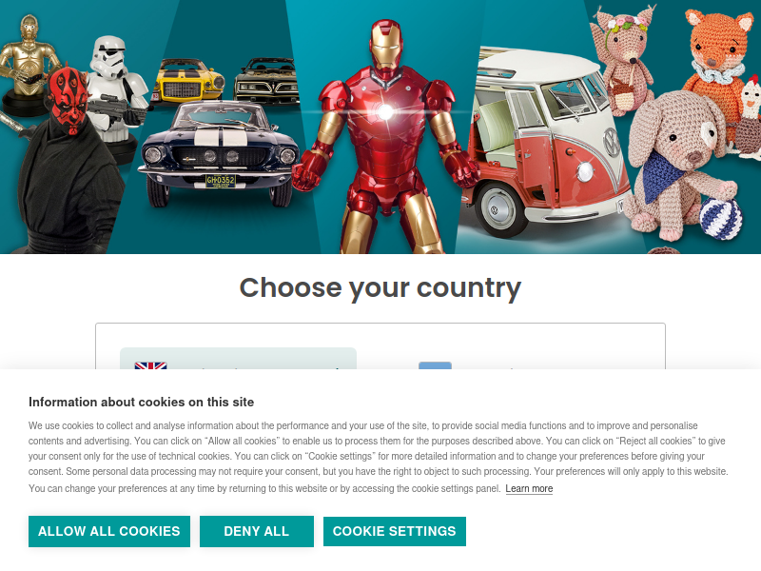Click the blue striped Mustang model car
761x571 pixels.
pyautogui.click(x=219, y=153)
